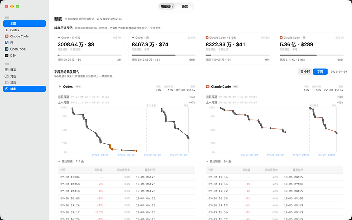The image size is (352, 220).
Task: Click the 变动后剩余 column header in the Claude Code table
Action: (271, 170)
